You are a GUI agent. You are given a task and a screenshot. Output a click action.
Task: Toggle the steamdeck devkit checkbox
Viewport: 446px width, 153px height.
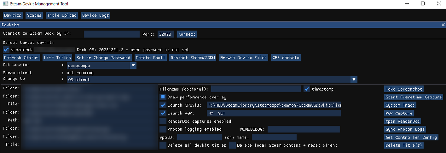pos(6,49)
